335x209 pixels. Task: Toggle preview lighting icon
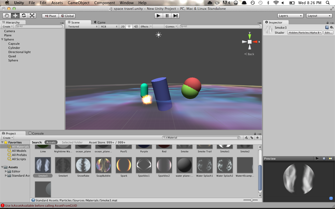[331, 159]
